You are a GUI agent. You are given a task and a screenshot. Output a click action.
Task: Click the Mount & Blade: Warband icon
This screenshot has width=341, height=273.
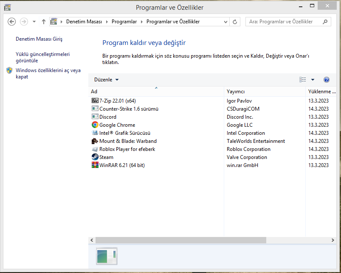pos(95,141)
